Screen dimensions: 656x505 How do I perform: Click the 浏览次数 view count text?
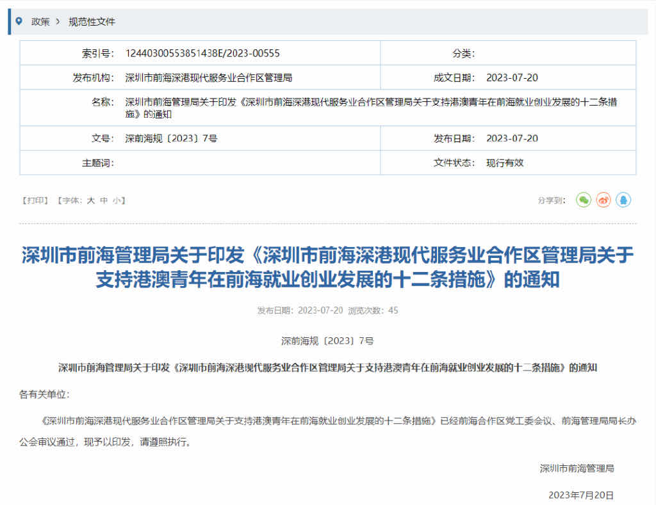[373, 310]
